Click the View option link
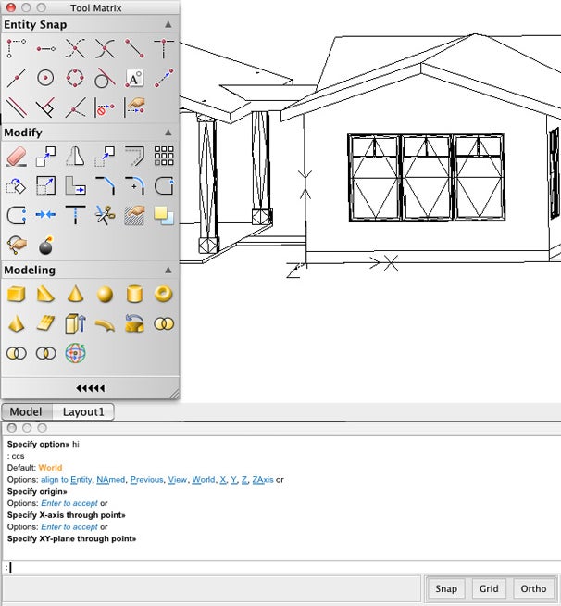The image size is (561, 606). point(177,480)
